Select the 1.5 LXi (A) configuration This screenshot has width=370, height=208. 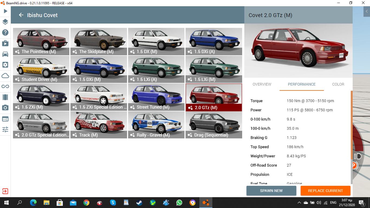point(156,69)
